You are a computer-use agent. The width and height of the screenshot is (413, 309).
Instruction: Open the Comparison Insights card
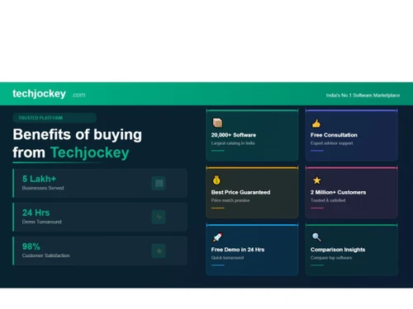tap(352, 250)
